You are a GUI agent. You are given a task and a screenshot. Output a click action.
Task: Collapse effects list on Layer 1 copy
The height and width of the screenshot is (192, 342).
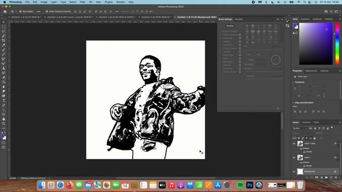pyautogui.click(x=338, y=143)
